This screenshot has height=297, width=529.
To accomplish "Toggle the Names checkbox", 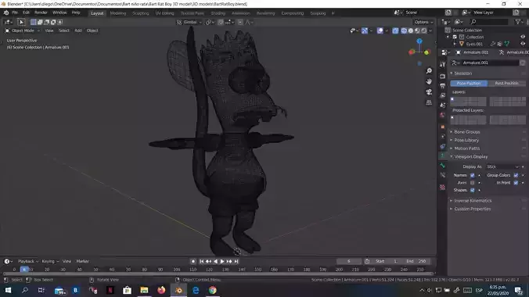I will (473, 175).
